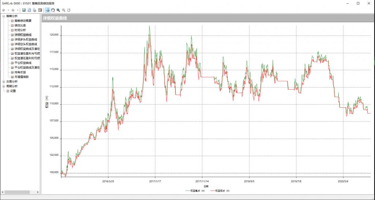The width and height of the screenshot is (375, 200).
Task: Select 详细多头权益曲线 tree item
Action: point(26,39)
